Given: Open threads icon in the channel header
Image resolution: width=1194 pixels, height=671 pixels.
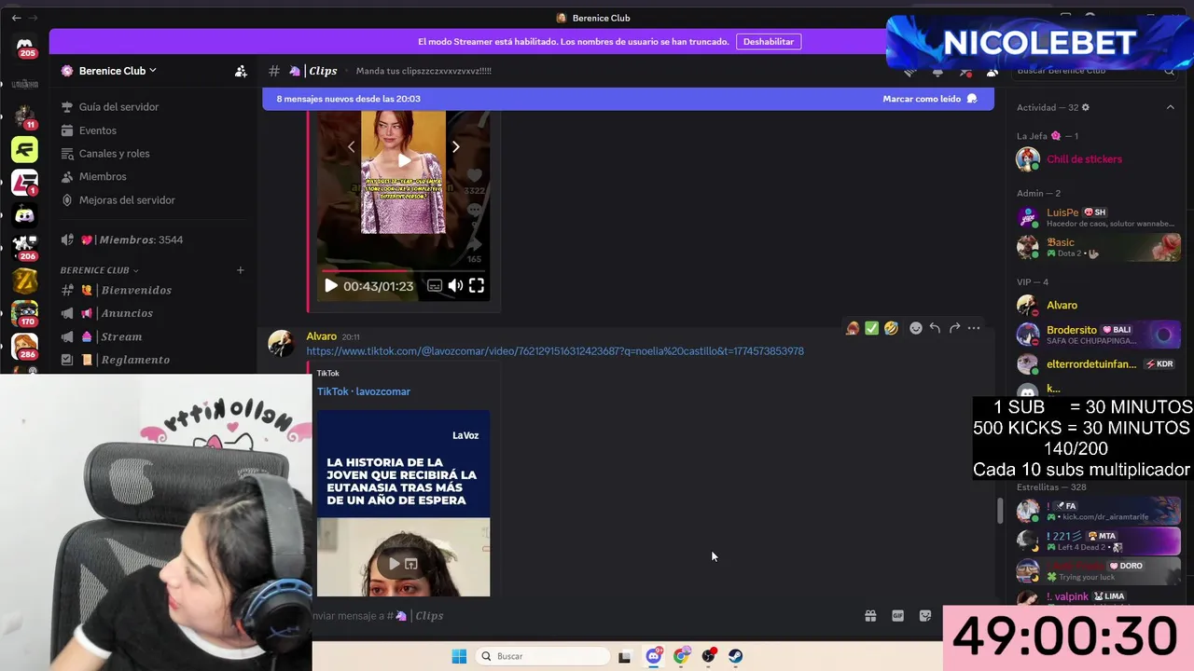Looking at the screenshot, I should tap(910, 71).
